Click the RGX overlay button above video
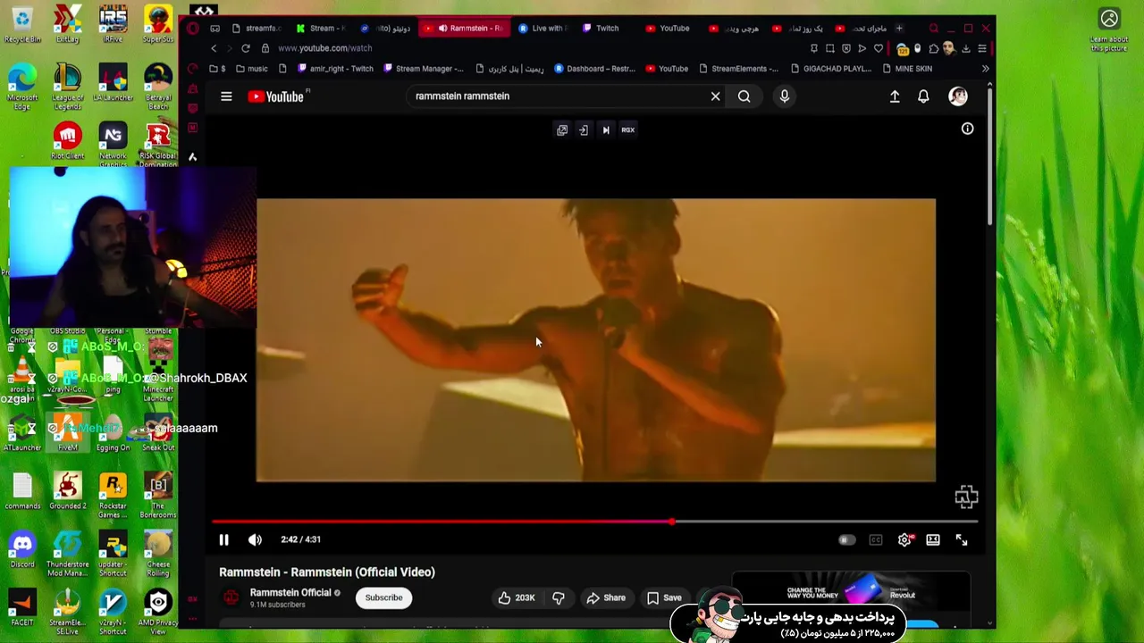 click(x=628, y=129)
